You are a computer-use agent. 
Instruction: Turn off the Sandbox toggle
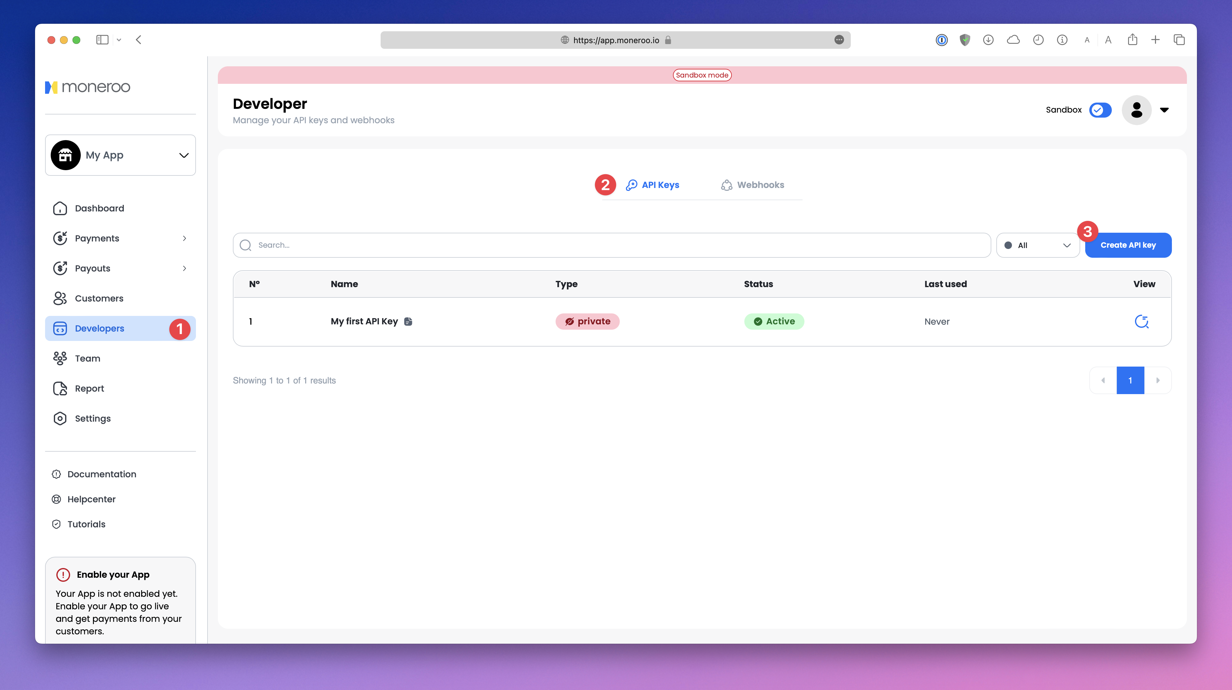pos(1100,110)
